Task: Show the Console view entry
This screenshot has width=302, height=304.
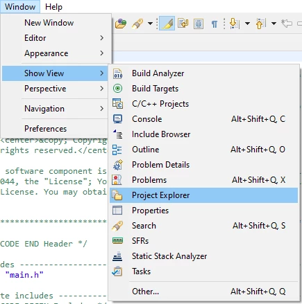Action: click(x=204, y=119)
